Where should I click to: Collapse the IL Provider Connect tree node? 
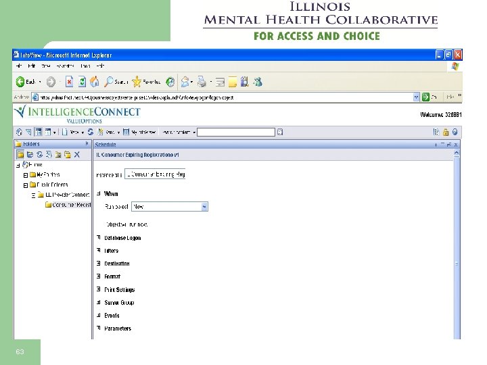click(x=34, y=195)
